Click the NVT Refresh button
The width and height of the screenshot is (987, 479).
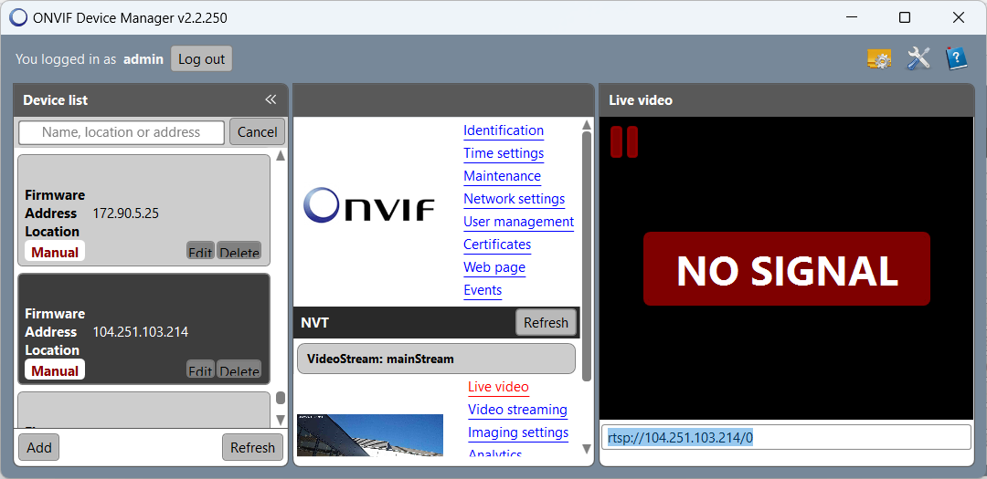coord(546,322)
